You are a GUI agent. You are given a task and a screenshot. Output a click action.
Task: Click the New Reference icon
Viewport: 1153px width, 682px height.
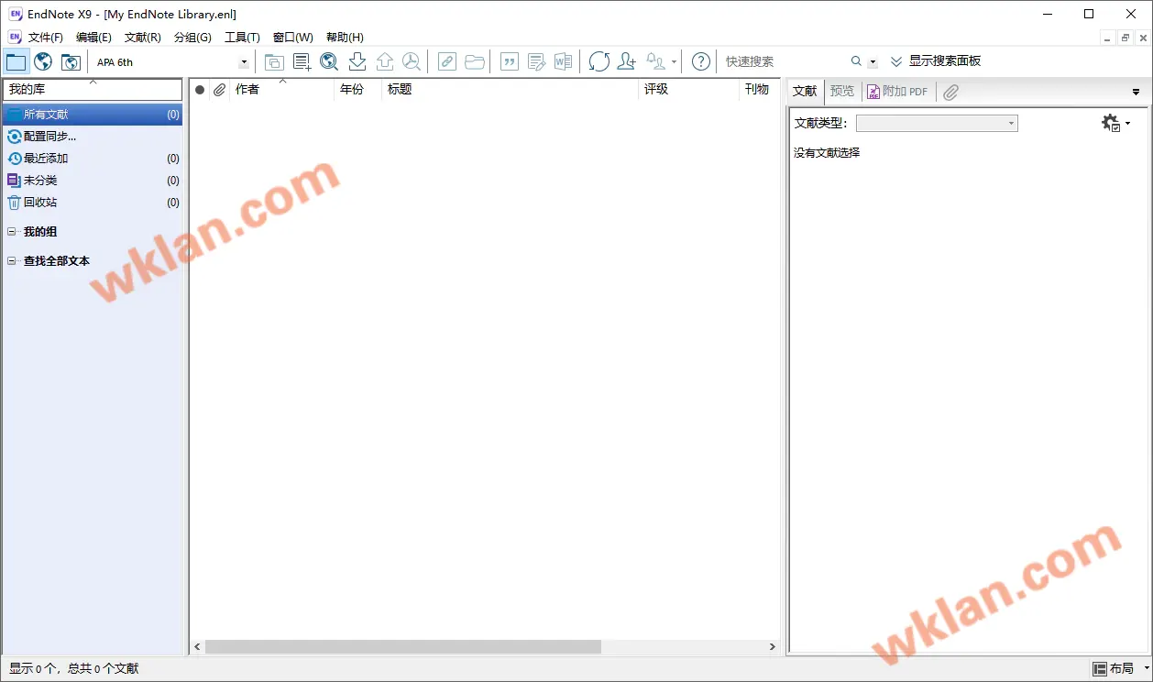point(302,61)
